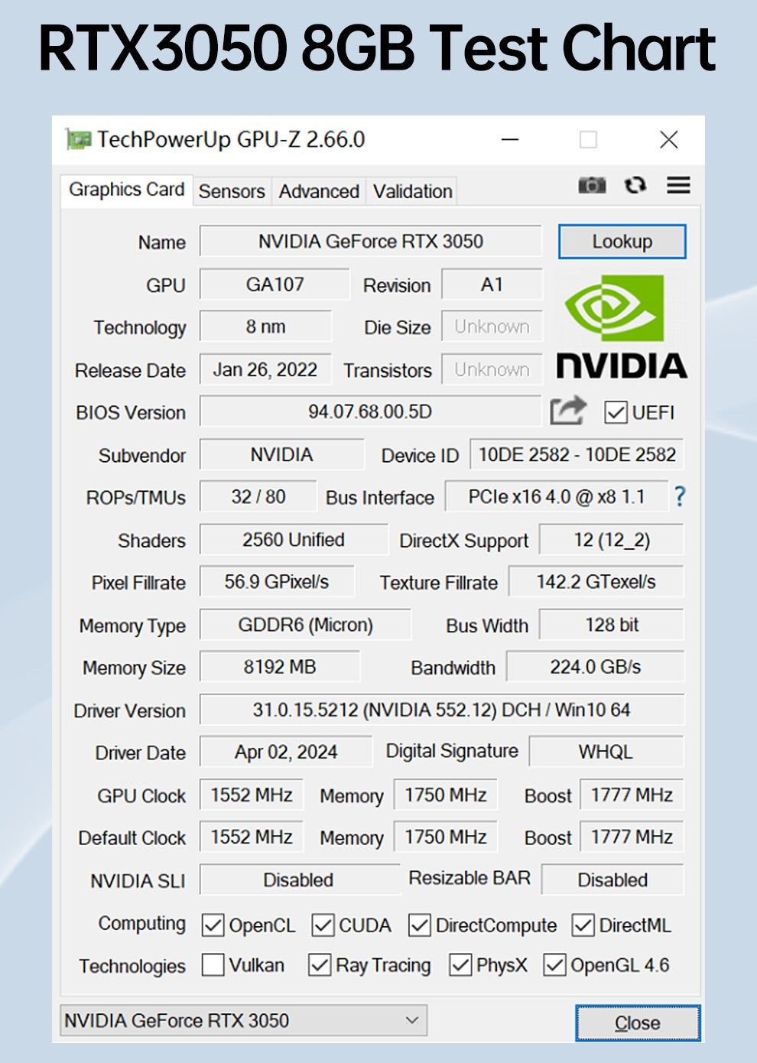
Task: Minimize the GPU-Z window
Action: point(510,139)
